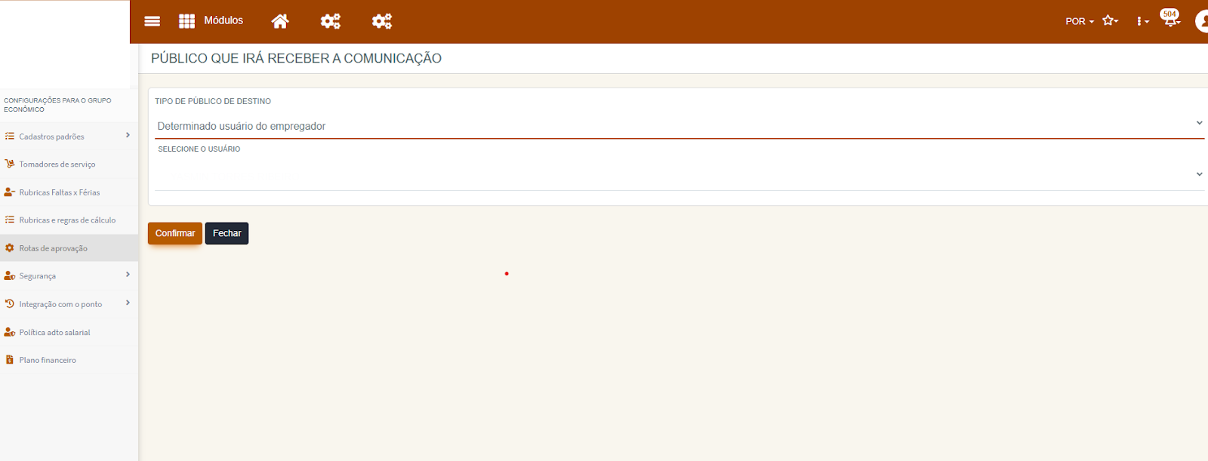Expand the Segurança submenu
Image resolution: width=1208 pixels, height=461 pixels.
tap(69, 276)
